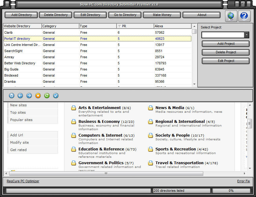Image resolution: width=256 pixels, height=197 pixels.
Task: Refresh the page with the green icon
Action: [x=47, y=96]
